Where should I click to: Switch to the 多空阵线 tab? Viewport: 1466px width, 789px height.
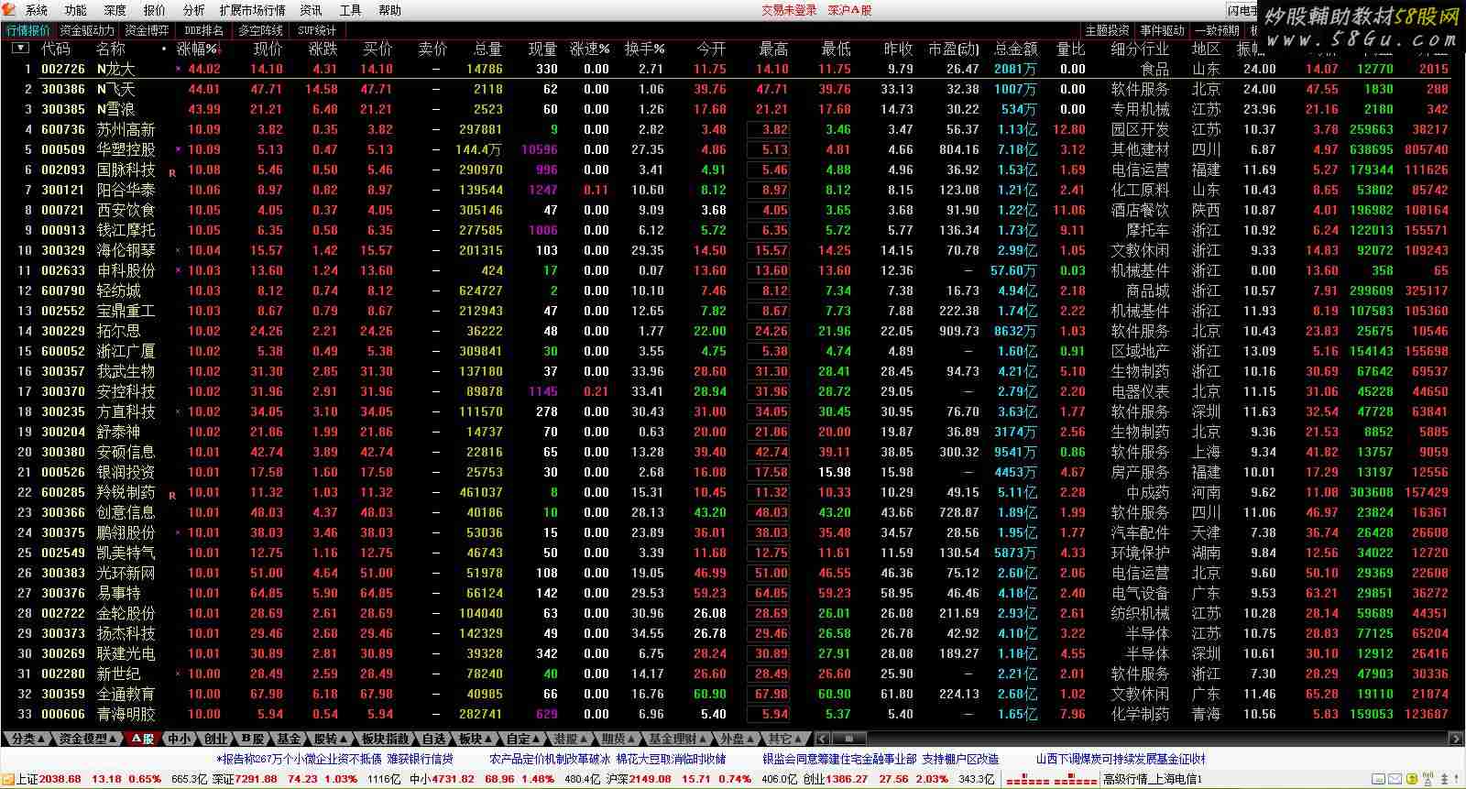[261, 30]
